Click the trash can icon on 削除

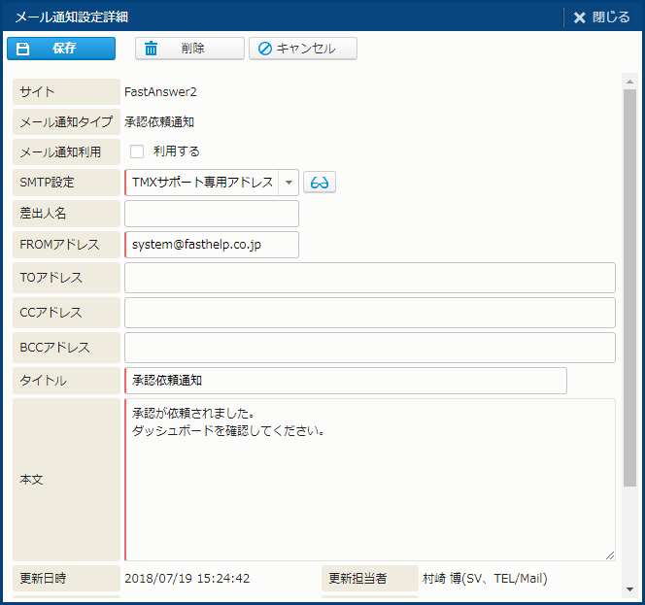pyautogui.click(x=152, y=49)
